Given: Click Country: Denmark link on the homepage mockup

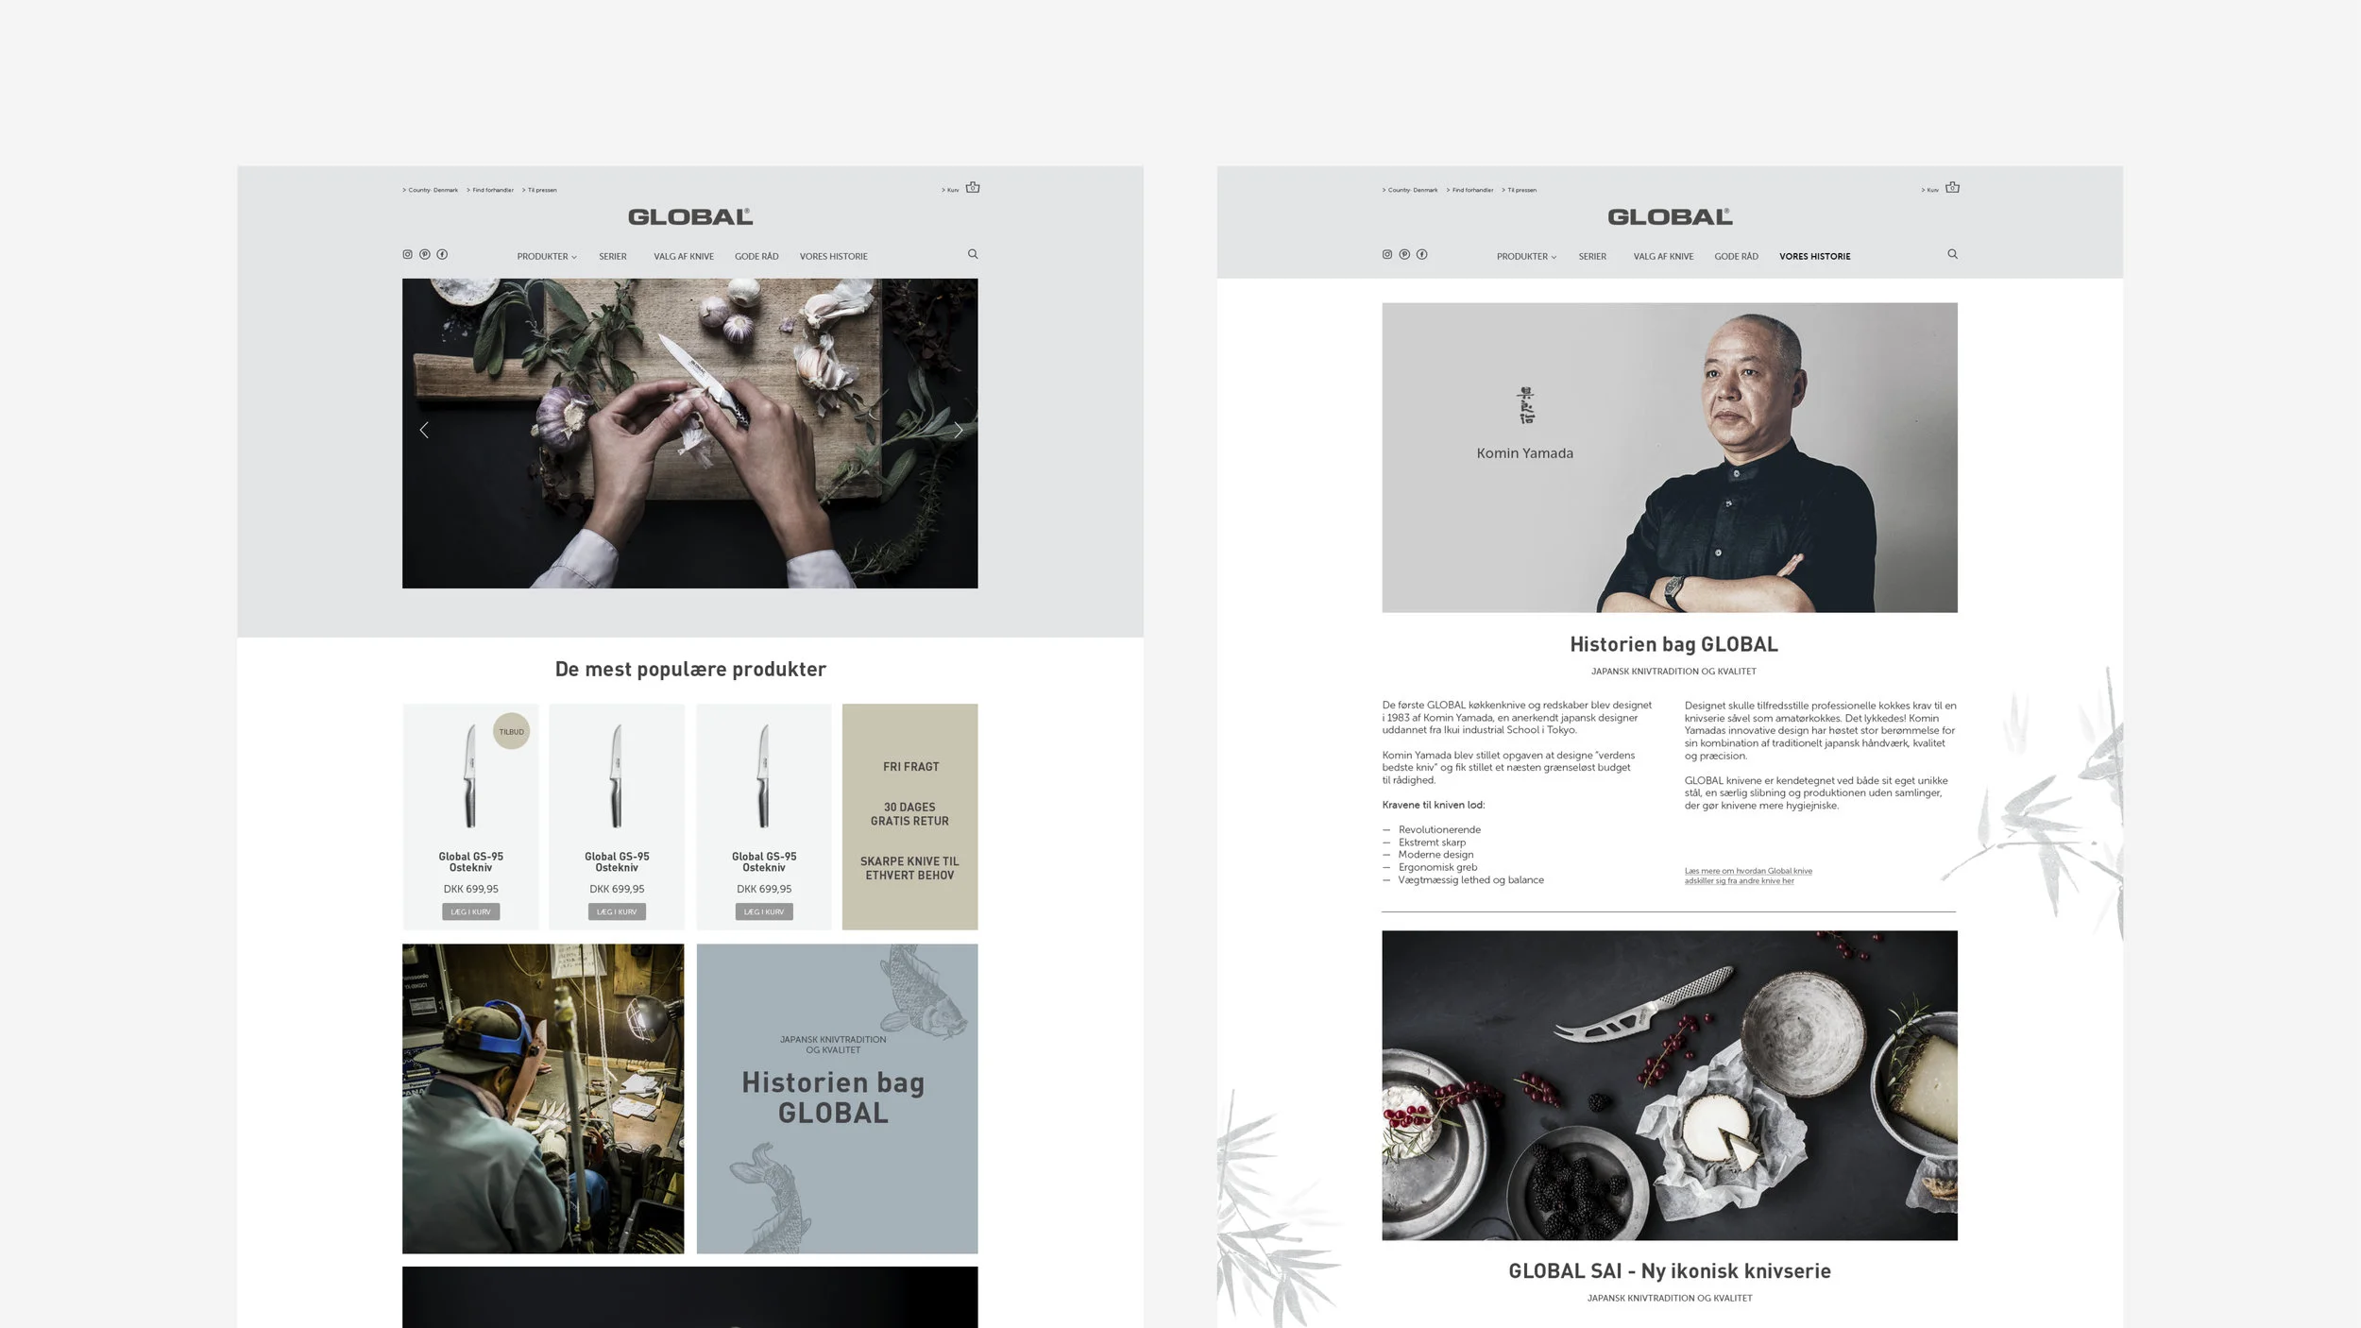Looking at the screenshot, I should pyautogui.click(x=431, y=190).
